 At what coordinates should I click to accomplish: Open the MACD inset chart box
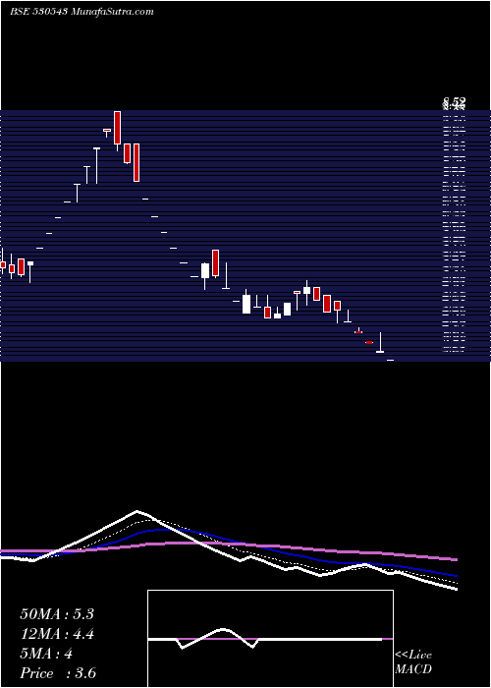[270, 639]
